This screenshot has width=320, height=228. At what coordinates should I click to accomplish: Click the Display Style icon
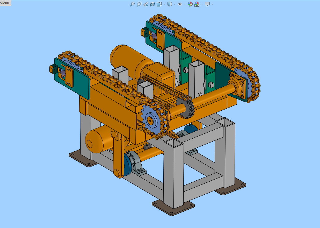click(170, 4)
